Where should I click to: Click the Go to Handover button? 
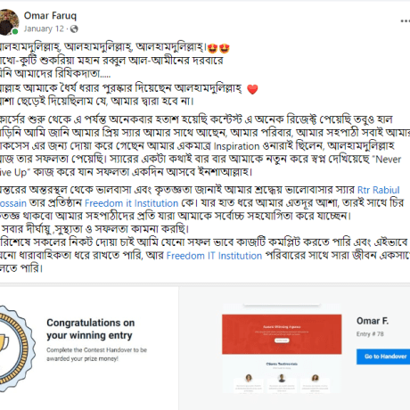[383, 357]
